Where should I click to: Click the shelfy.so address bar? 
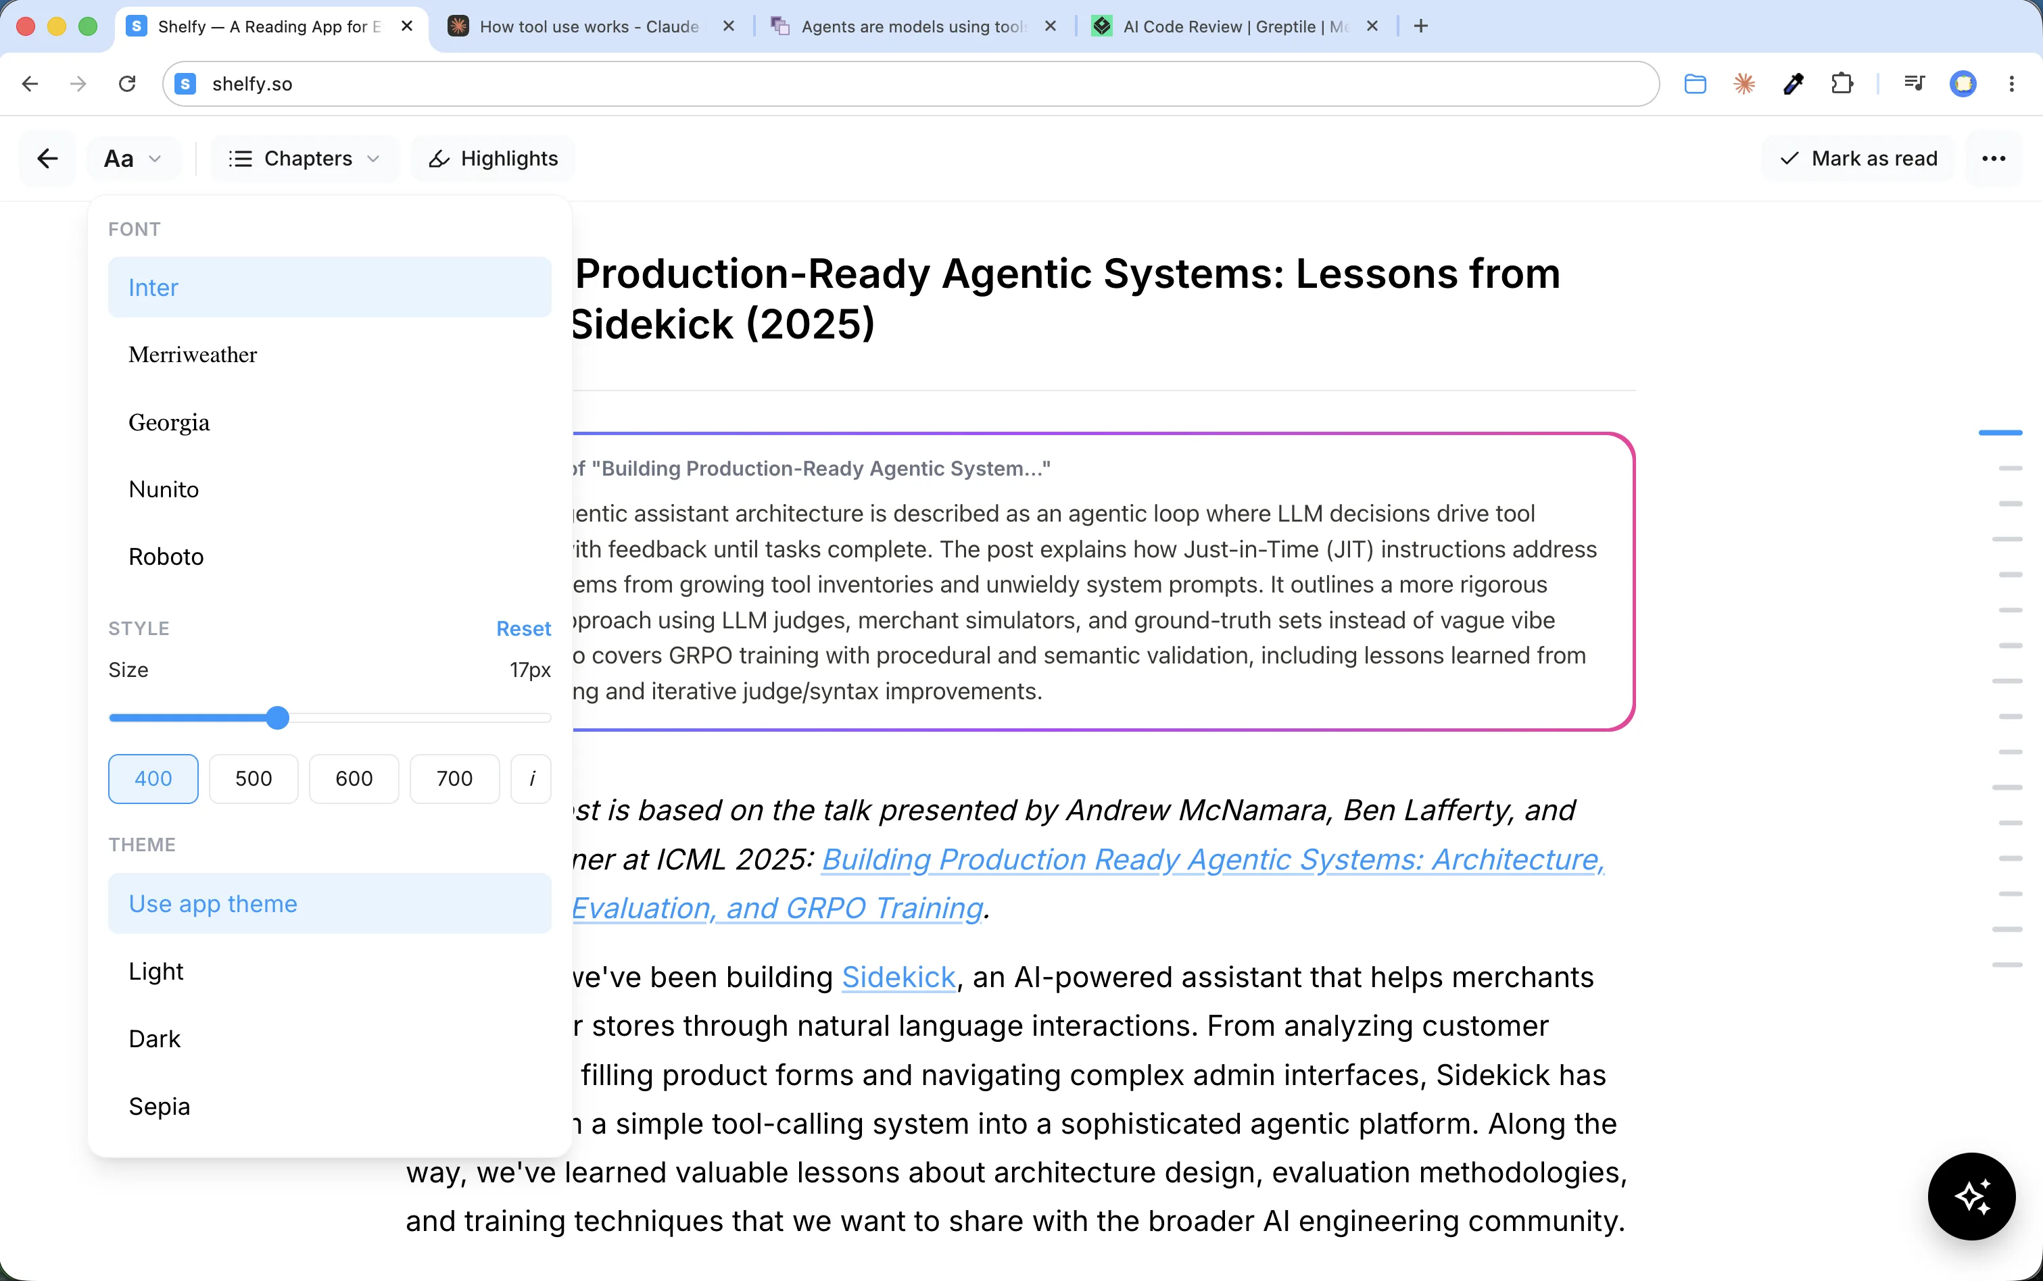point(911,84)
